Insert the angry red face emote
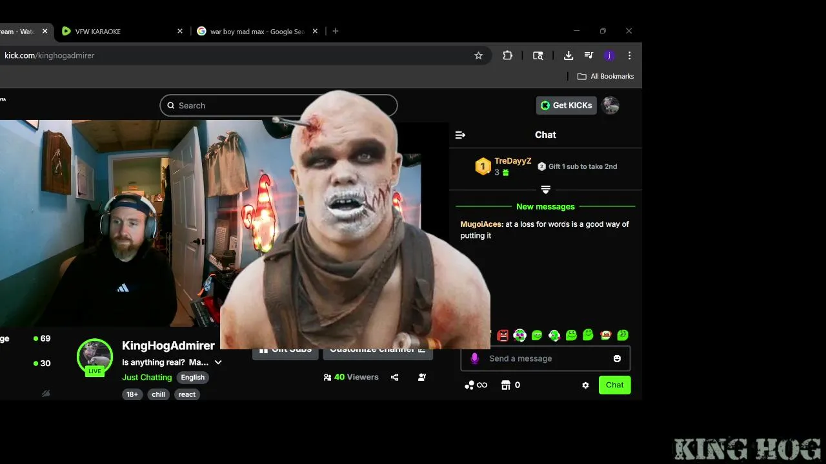Screen dimensions: 826x464 tap(503, 335)
